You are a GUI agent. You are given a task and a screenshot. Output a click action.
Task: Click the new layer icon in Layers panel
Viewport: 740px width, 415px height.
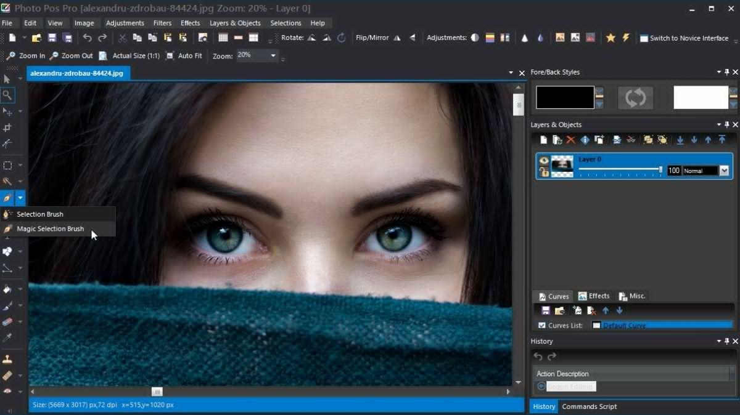(543, 140)
